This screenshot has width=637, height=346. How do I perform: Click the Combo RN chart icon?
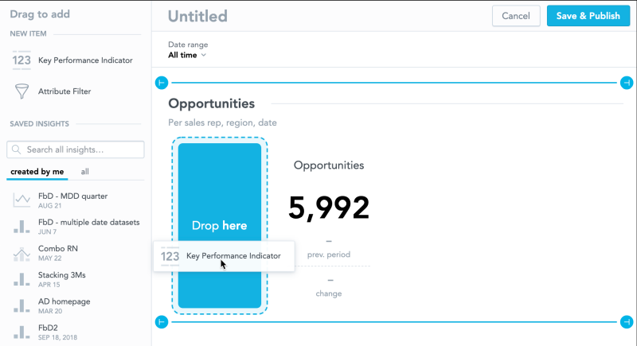pos(21,253)
